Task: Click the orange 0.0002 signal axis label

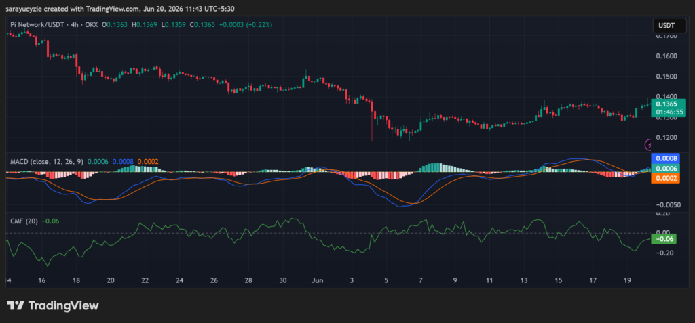Action: click(x=665, y=178)
